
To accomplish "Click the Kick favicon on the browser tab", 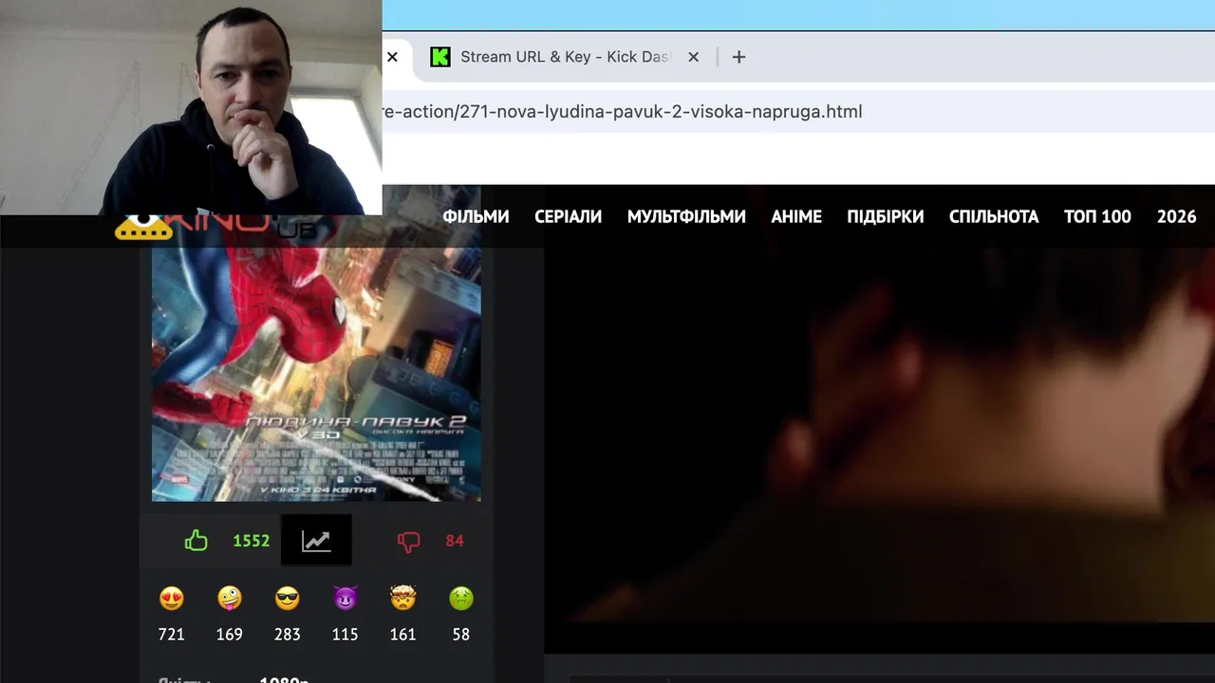I will (440, 57).
